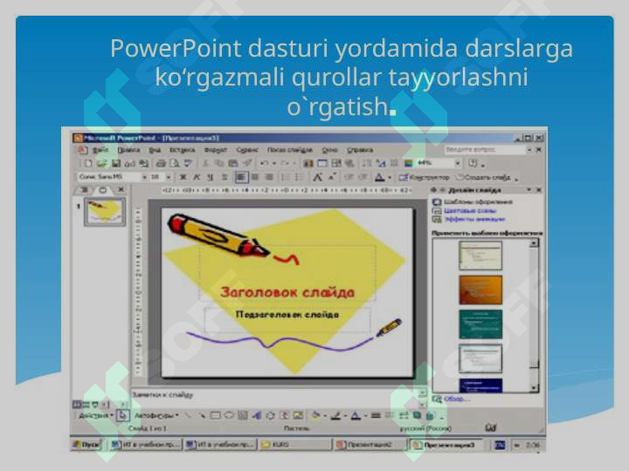This screenshot has height=471, width=629.
Task: Turn off the active align-left button
Action: point(241,176)
